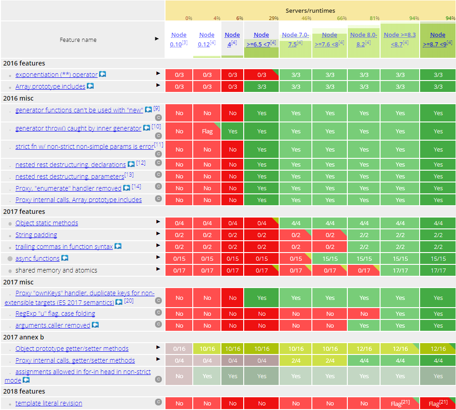This screenshot has width=456, height=410.
Task: Expand Proxy internal calls, getter/setter methods subtests
Action: [x=158, y=359]
